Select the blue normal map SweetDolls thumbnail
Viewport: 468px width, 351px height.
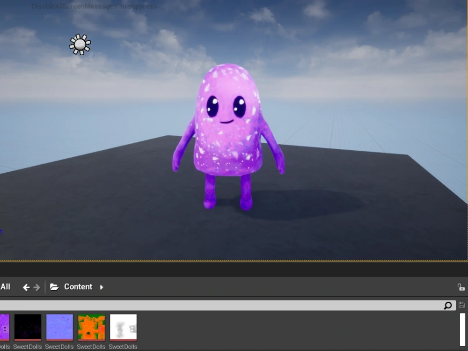click(59, 327)
